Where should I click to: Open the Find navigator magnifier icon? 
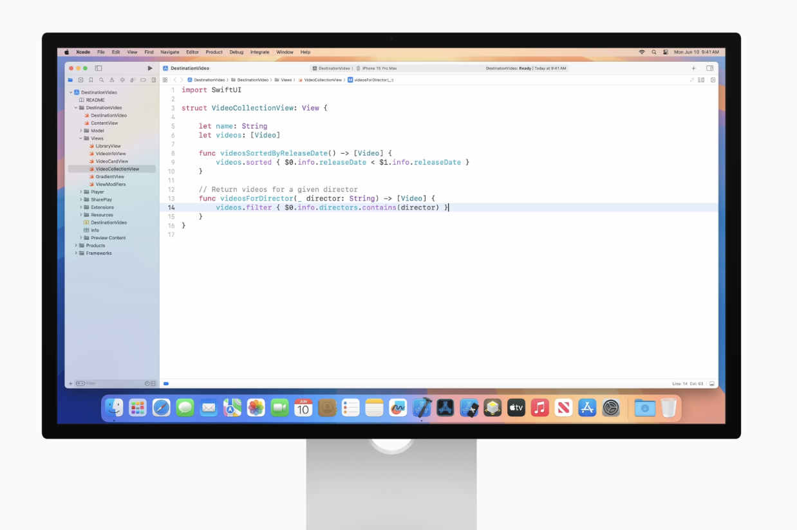click(x=101, y=80)
